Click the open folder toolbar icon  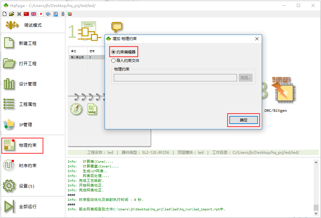tap(12, 14)
